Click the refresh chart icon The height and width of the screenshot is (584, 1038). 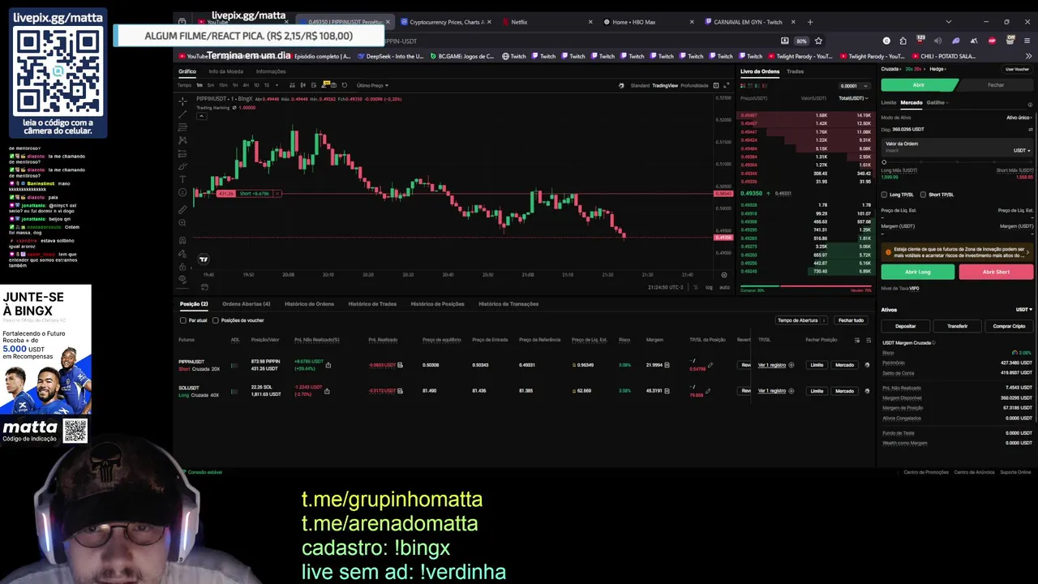tap(344, 85)
